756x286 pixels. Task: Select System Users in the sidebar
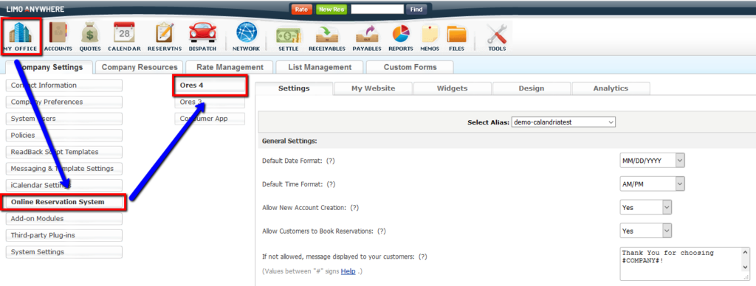tap(64, 119)
